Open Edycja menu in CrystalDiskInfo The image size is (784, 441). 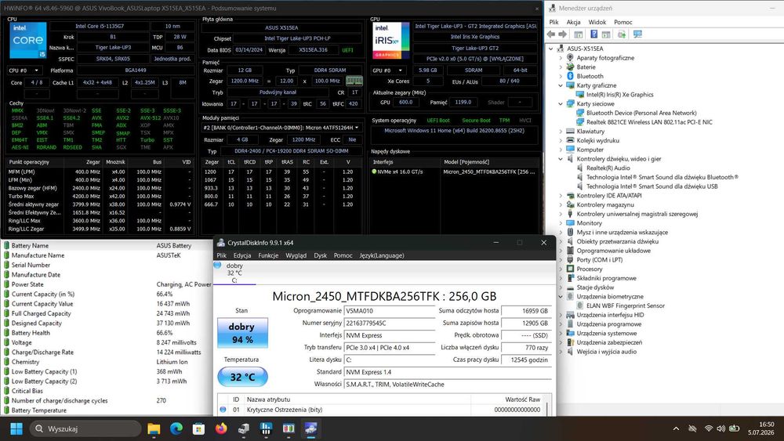point(242,255)
